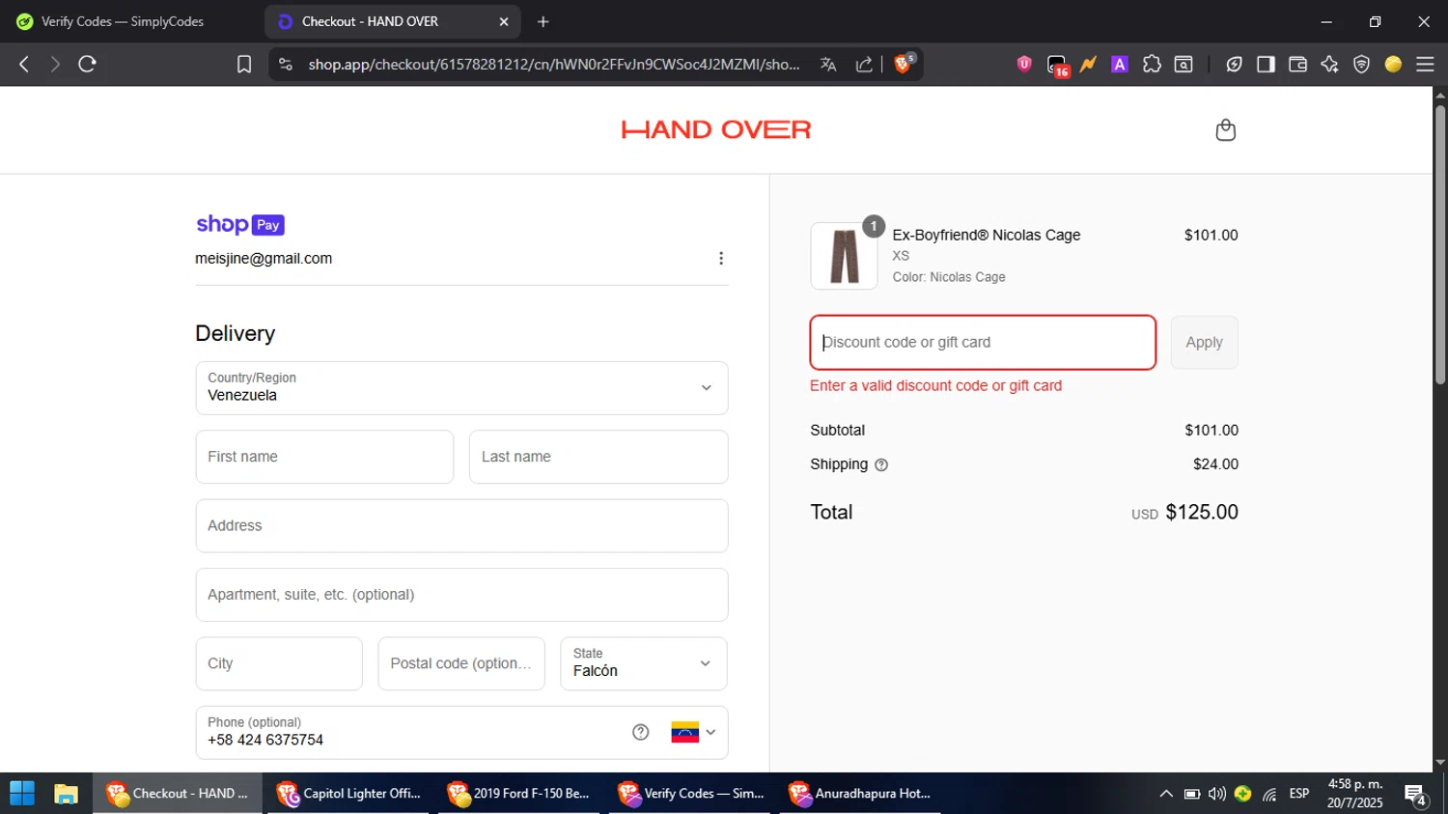
Task: Switch to Capitol Lighter Offi... taskbar window
Action: coord(348,794)
